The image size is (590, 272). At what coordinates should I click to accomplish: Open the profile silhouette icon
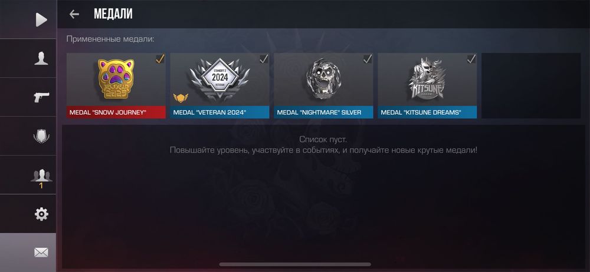tap(41, 58)
